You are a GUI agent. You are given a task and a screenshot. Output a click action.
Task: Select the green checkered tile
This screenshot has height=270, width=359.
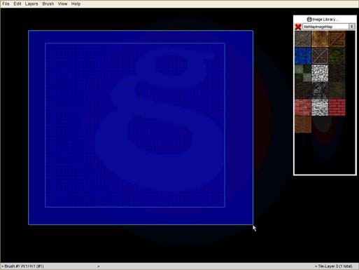[303, 73]
